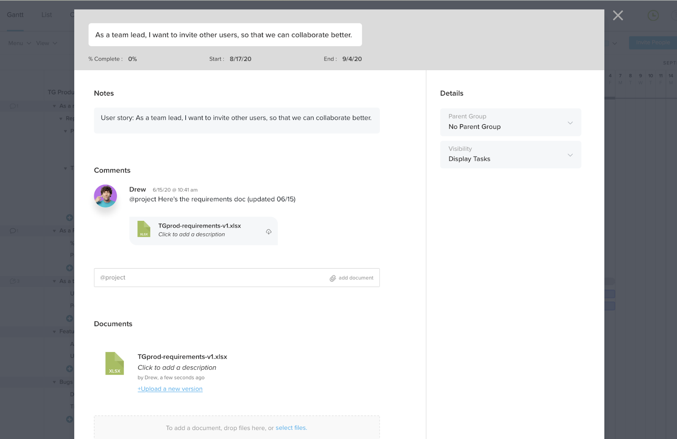The height and width of the screenshot is (439, 677).
Task: Click the Upload a new version link
Action: [x=170, y=388]
